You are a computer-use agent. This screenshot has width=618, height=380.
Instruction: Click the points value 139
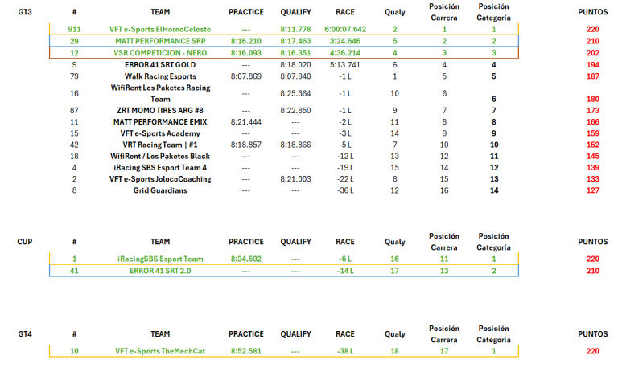593,167
